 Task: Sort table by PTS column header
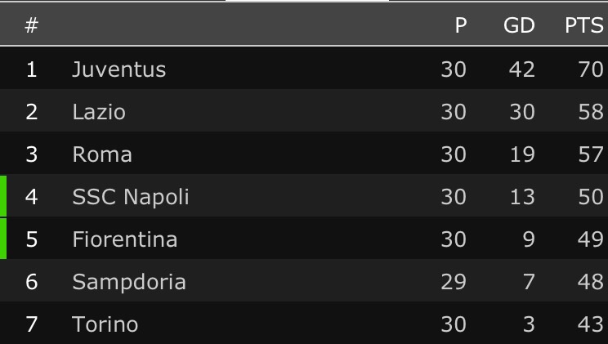[583, 25]
